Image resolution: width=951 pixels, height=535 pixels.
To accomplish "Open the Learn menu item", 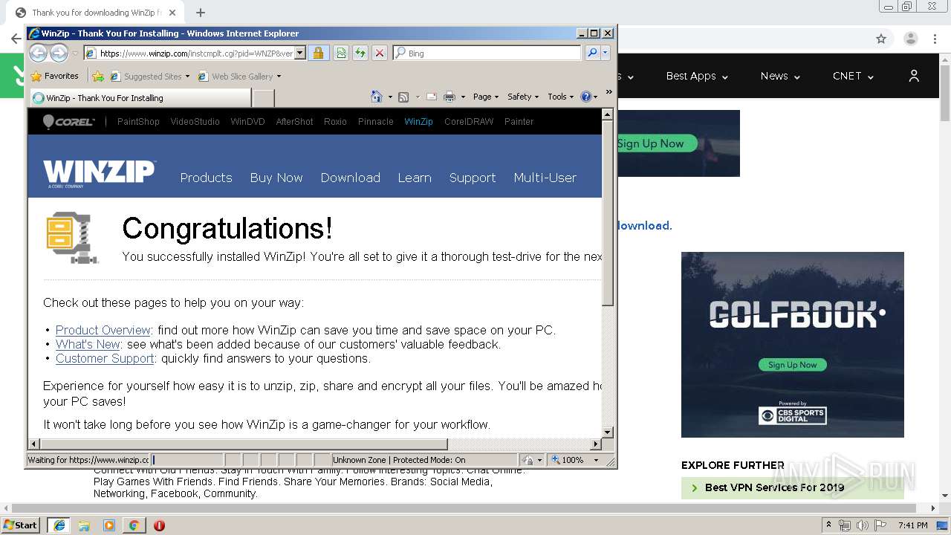I will click(415, 178).
